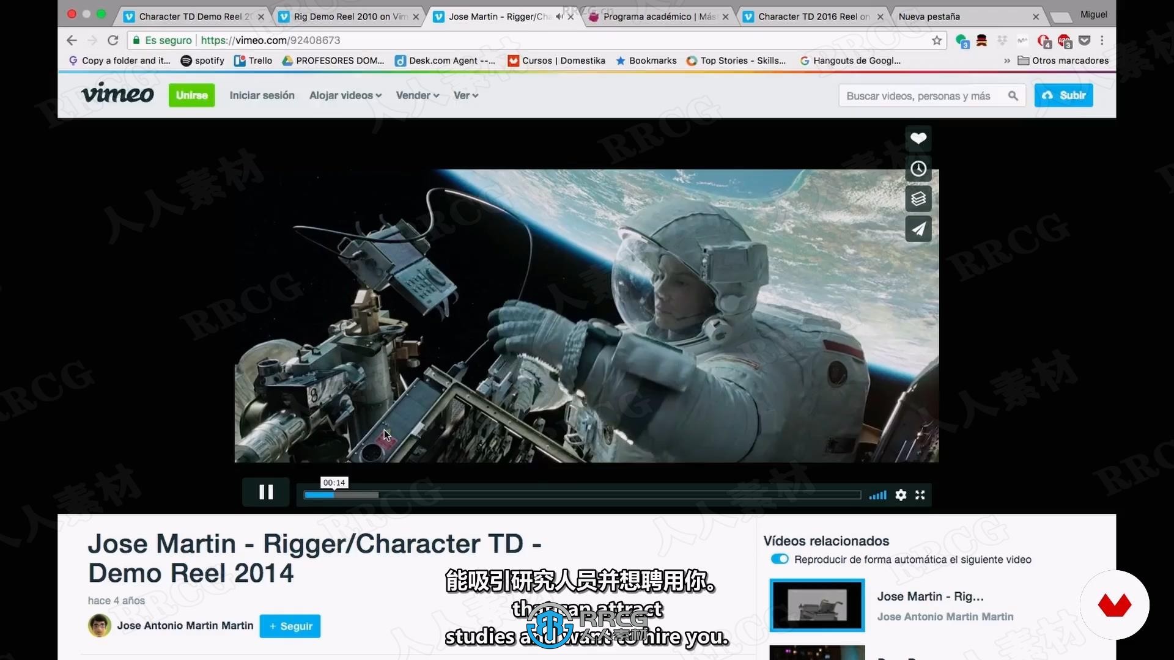Image resolution: width=1174 pixels, height=660 pixels.
Task: Open the mustache hat extension icon
Action: click(x=982, y=40)
